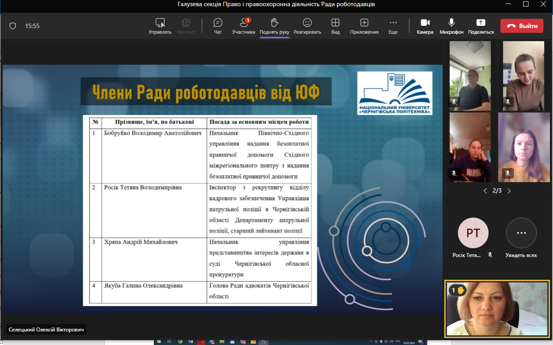
Task: Open the Участники participants list
Action: [x=244, y=26]
